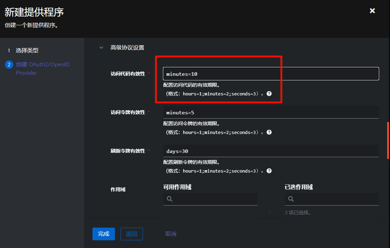390x248 pixels.
Task: Click the magnifier icon in 可用作用域
Action: tap(170, 199)
